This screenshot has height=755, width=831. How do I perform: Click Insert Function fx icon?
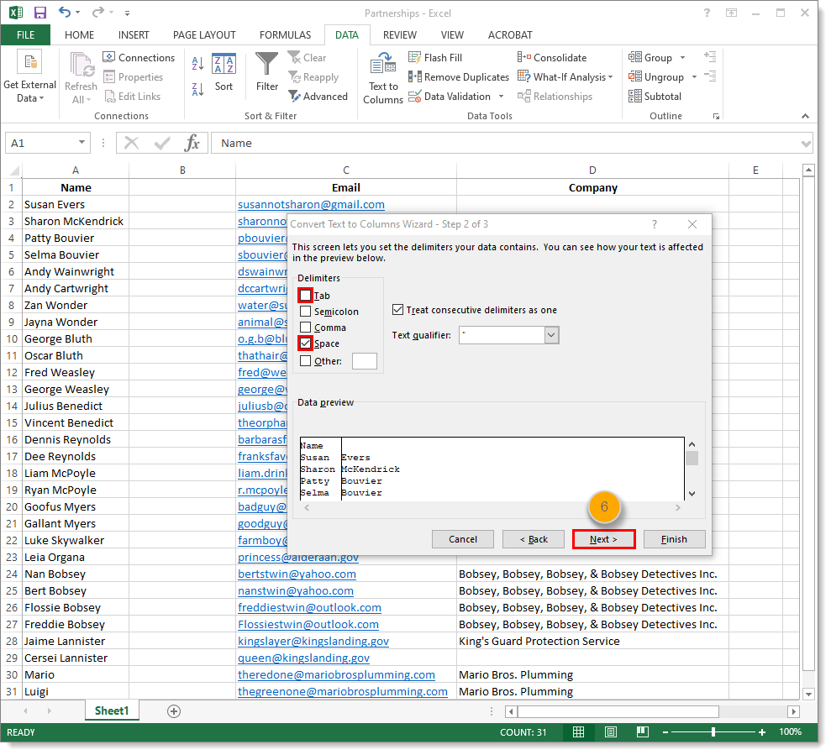coord(192,143)
